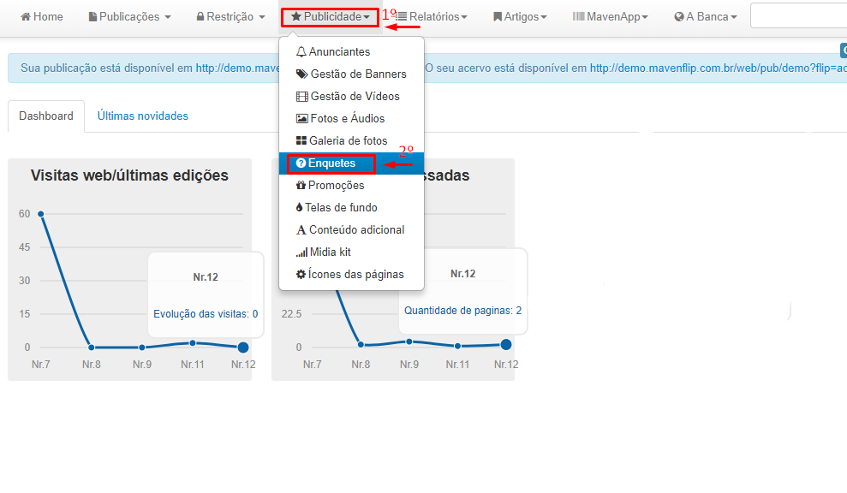The height and width of the screenshot is (493, 847).
Task: Click the search input field in navbar
Action: point(798,16)
